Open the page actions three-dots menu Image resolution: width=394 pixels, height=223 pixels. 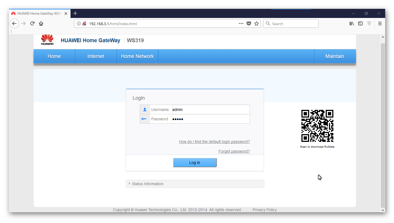tap(241, 23)
